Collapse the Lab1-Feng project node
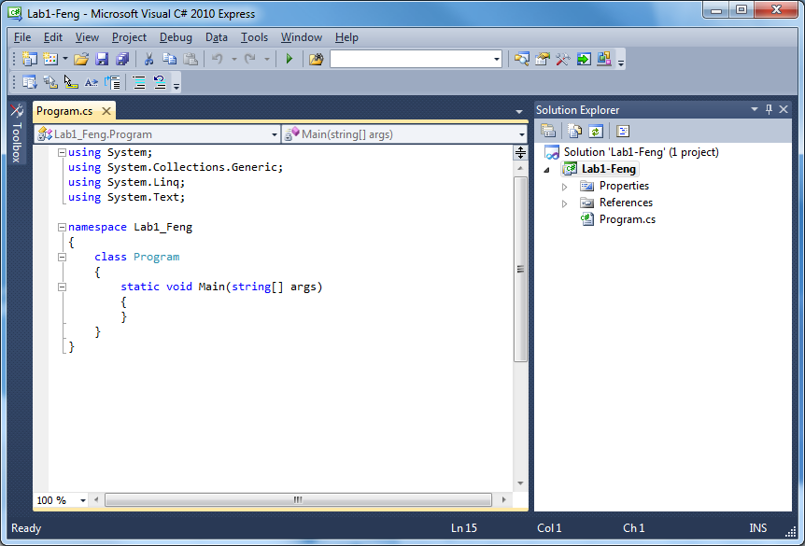 click(546, 169)
